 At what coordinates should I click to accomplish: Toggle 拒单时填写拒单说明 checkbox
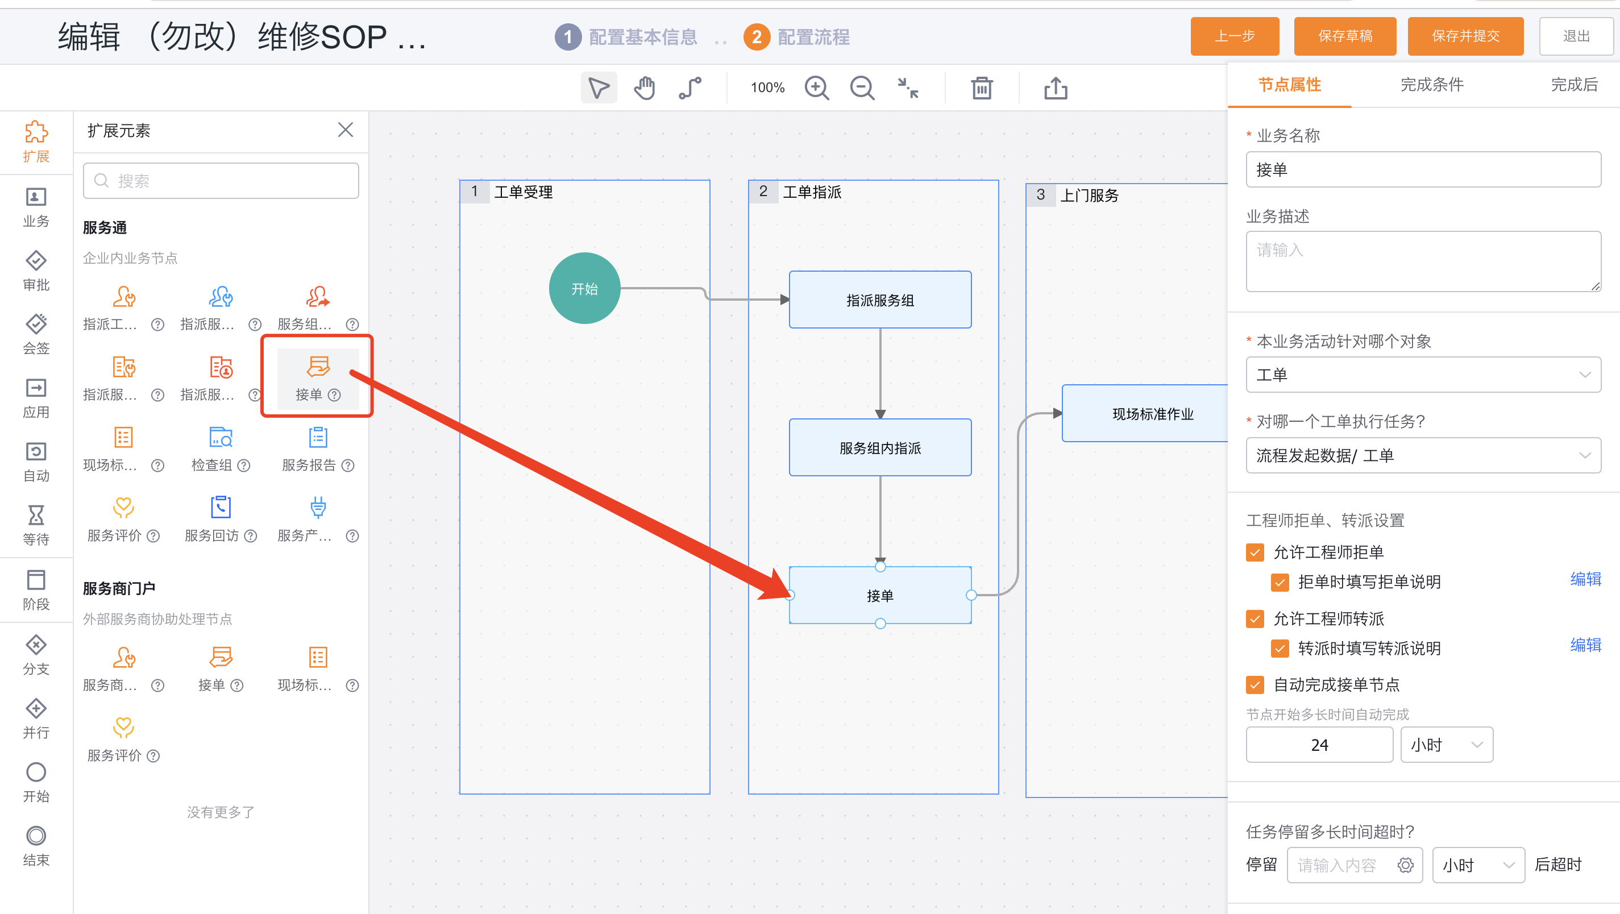(x=1280, y=582)
